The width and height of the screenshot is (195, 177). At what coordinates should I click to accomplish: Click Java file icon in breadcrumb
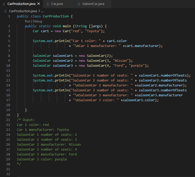pyautogui.click(x=5, y=11)
